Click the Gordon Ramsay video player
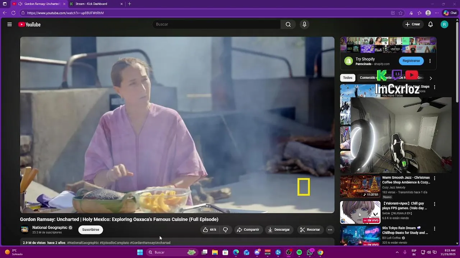The image size is (460, 258). coord(177,125)
